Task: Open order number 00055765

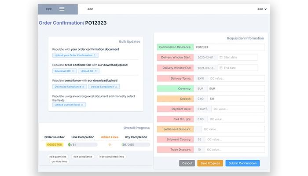Action: coord(55,145)
